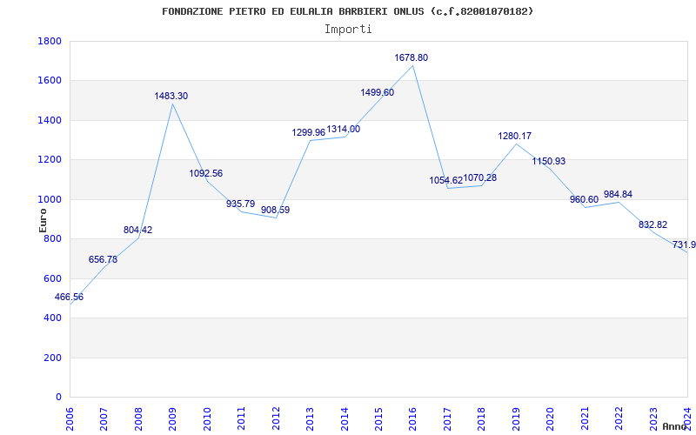
Task: Select the 1299.96 data label
Action: coord(309,133)
